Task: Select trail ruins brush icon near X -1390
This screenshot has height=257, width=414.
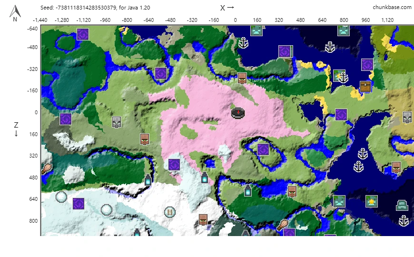Action: click(47, 169)
